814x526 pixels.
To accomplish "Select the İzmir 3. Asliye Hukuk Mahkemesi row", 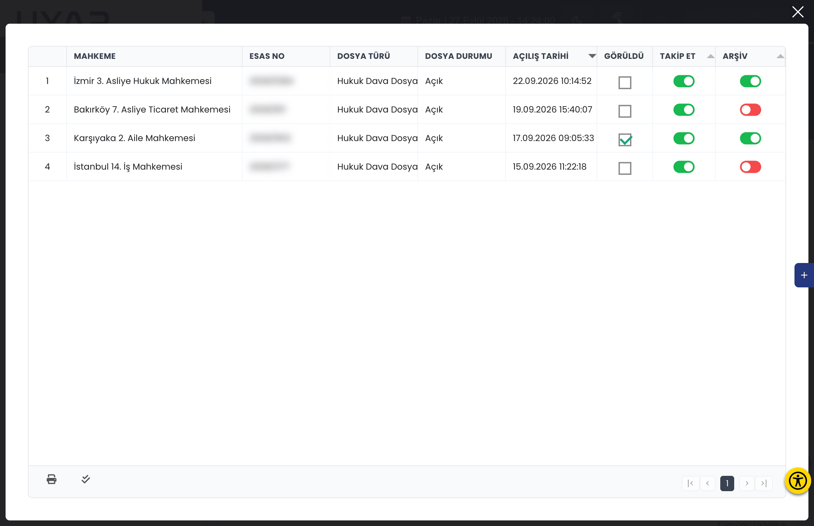I will pos(407,81).
